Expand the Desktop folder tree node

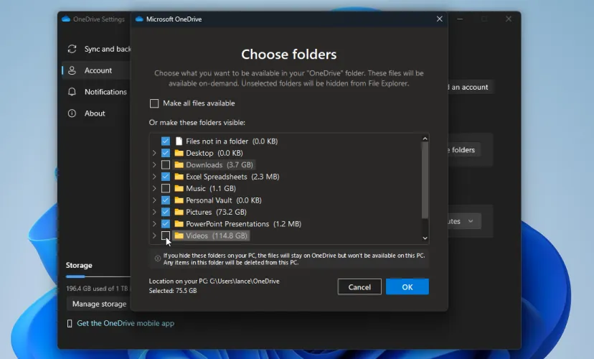click(x=154, y=153)
